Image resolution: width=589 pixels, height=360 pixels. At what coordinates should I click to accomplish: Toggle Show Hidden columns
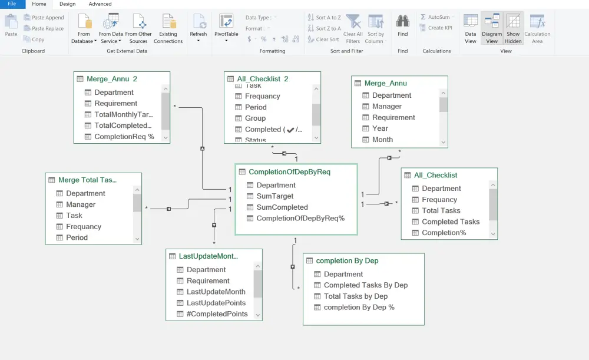click(513, 27)
